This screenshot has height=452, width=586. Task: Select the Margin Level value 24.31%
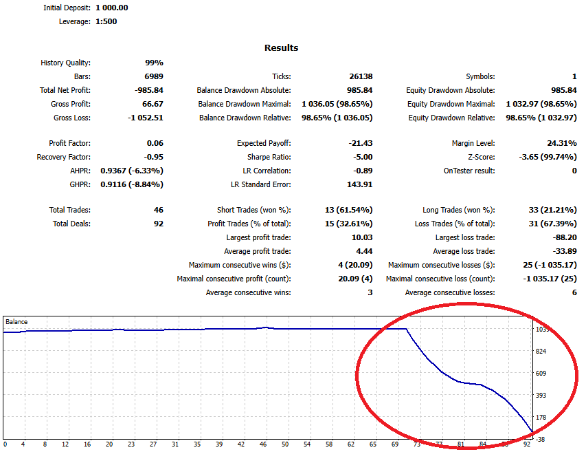tap(561, 143)
